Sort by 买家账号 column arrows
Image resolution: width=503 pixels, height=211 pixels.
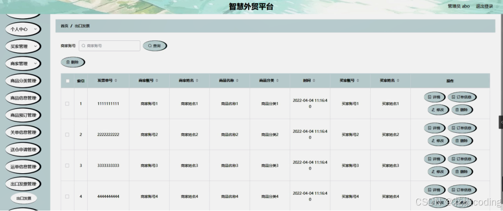[358, 80]
